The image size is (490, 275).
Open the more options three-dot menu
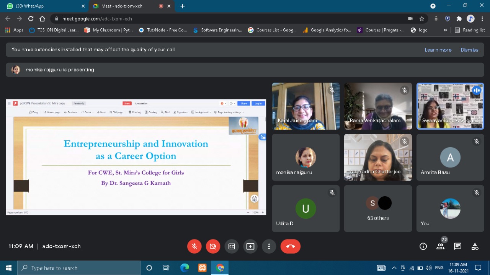pyautogui.click(x=269, y=246)
